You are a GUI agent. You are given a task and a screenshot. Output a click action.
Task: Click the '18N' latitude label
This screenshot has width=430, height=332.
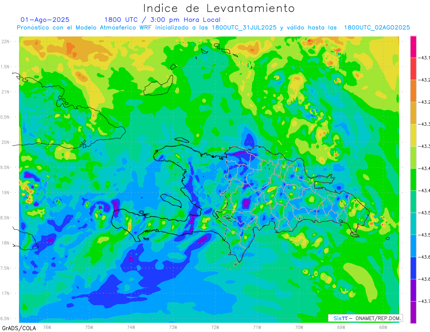coord(5,243)
